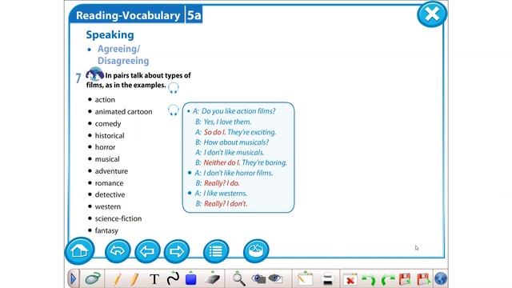Click "fantasy" in the film list
Viewport: 512px width, 288px height.
[x=106, y=230]
